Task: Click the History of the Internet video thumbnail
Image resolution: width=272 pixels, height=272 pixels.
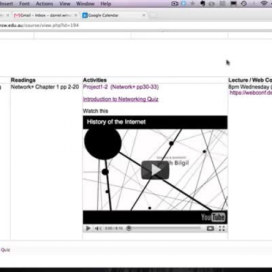Action: [x=155, y=170]
